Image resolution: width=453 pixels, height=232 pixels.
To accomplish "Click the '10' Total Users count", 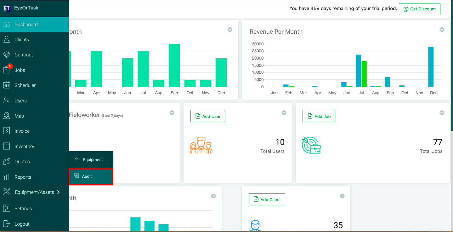I will (x=280, y=142).
